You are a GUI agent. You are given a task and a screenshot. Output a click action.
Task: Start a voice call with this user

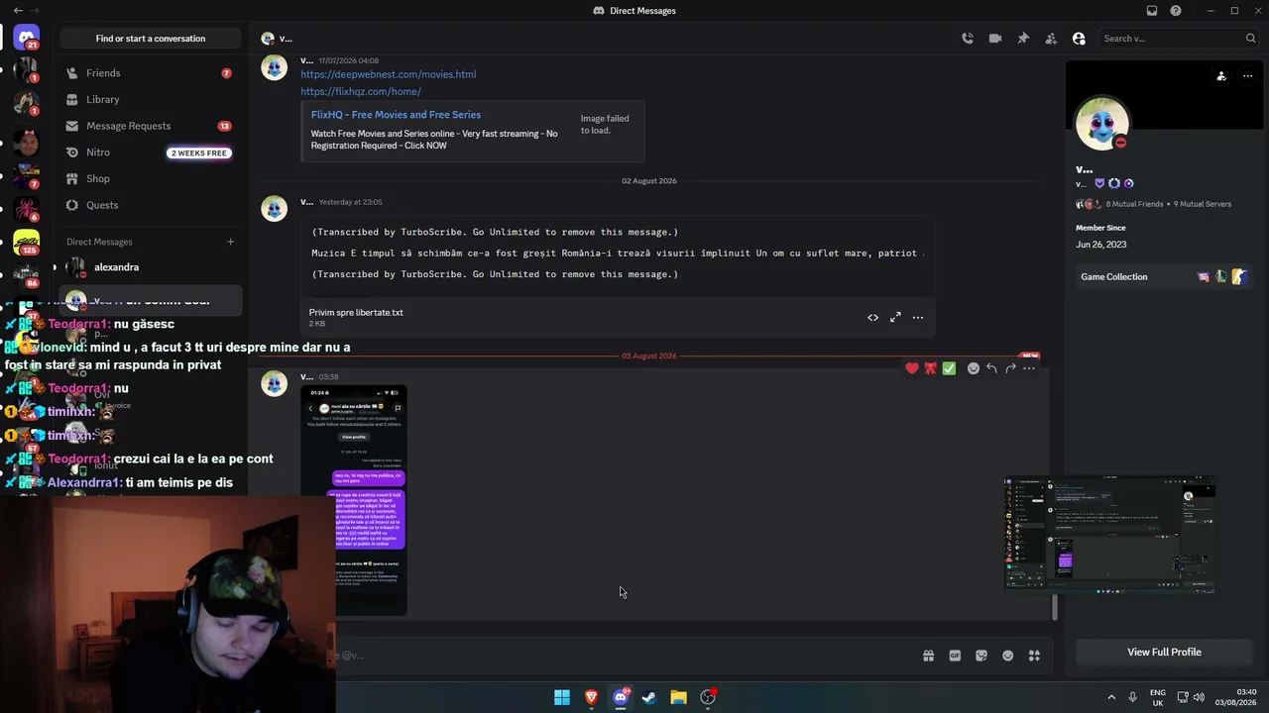point(968,39)
